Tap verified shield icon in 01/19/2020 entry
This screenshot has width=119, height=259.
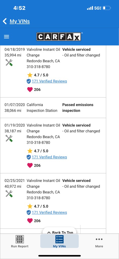tap(29, 157)
